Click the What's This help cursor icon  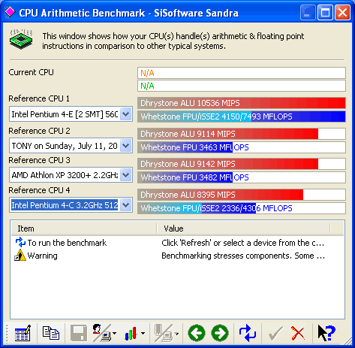[326, 333]
